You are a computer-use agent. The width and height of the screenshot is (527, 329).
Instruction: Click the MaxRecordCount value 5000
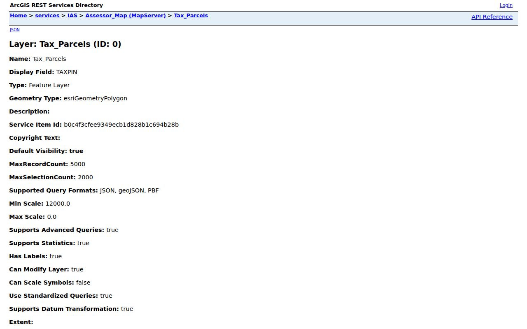pyautogui.click(x=78, y=164)
